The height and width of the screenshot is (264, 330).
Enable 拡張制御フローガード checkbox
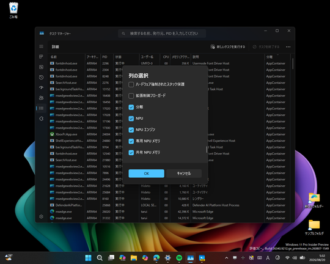(x=131, y=96)
